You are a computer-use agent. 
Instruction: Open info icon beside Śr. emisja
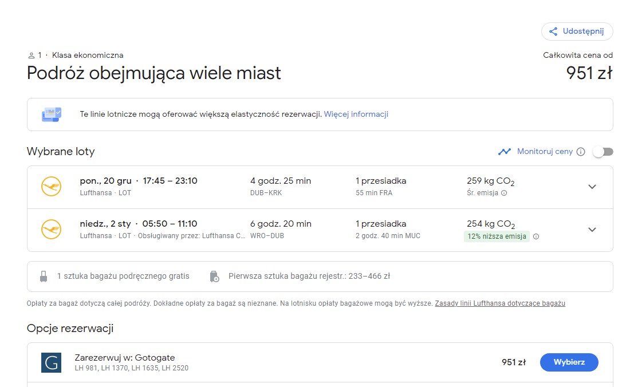pos(504,193)
